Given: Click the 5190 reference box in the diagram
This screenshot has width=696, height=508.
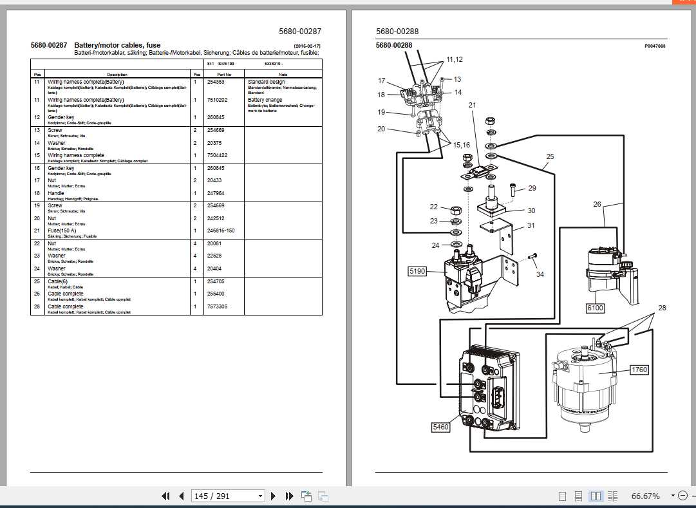Looking at the screenshot, I should click(417, 271).
